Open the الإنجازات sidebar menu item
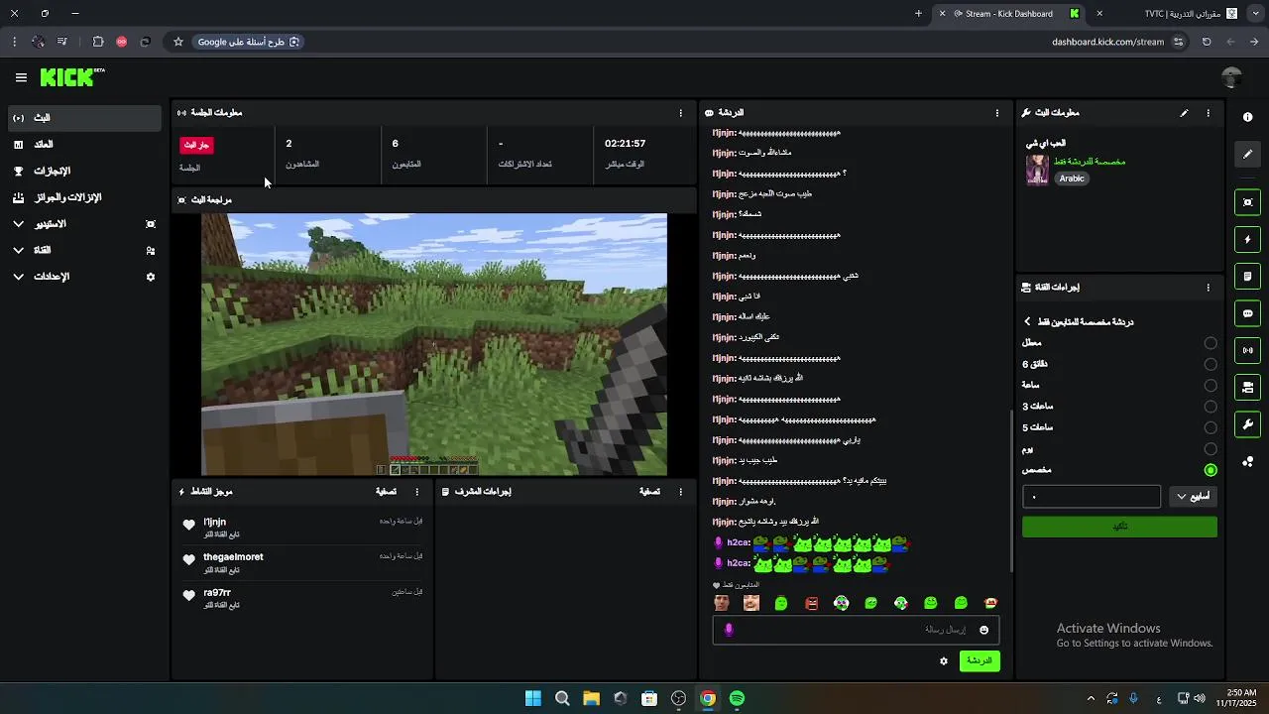This screenshot has width=1269, height=714. click(83, 171)
